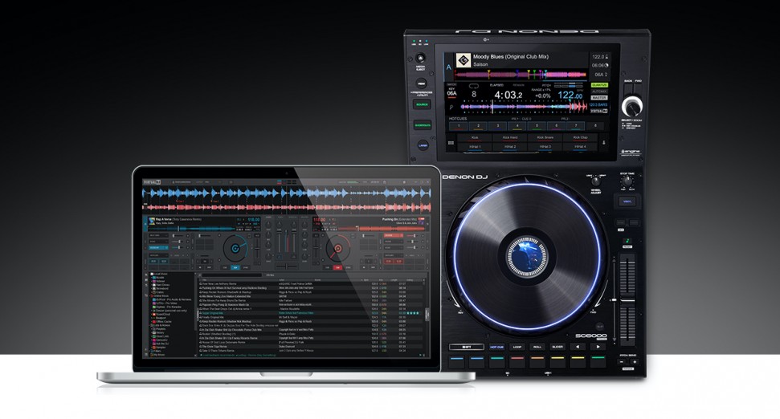This screenshot has width=780, height=419.
Task: Trigger hotcue 7 on the Denon screen
Action: coord(576,126)
